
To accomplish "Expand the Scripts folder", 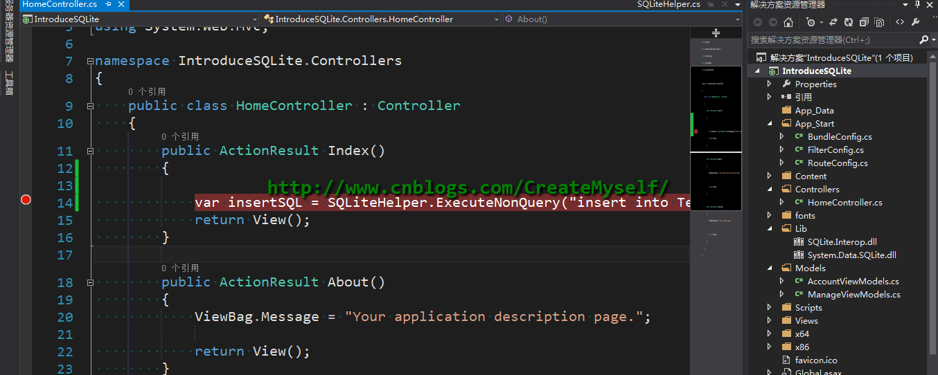I will pos(770,307).
